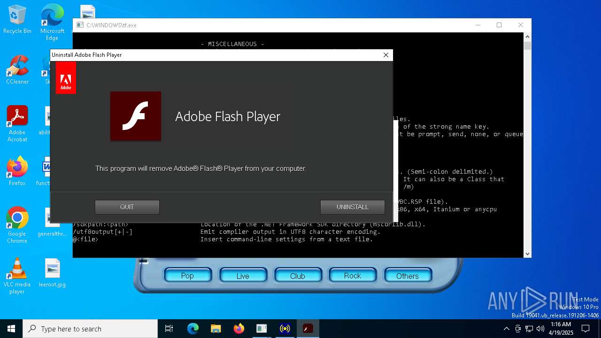
Task: Click the network tray icon
Action: (x=529, y=329)
